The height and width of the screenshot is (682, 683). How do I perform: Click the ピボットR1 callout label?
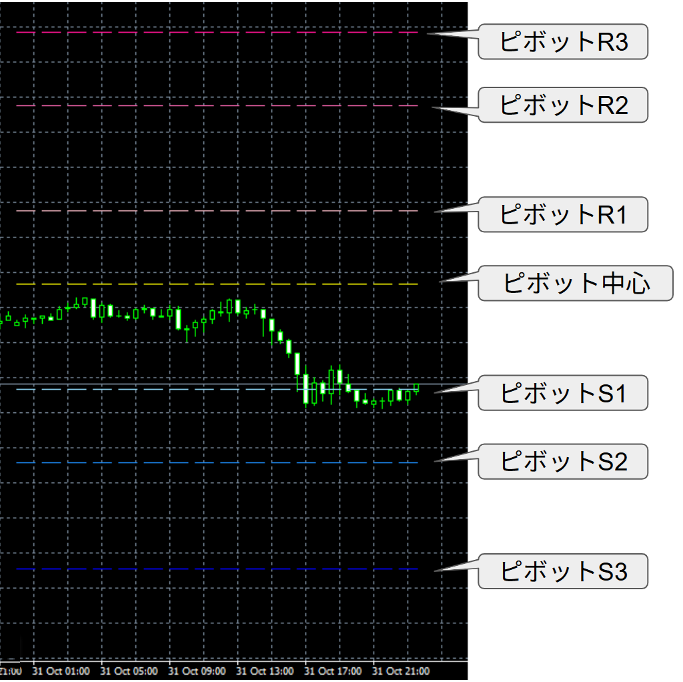[x=563, y=214]
